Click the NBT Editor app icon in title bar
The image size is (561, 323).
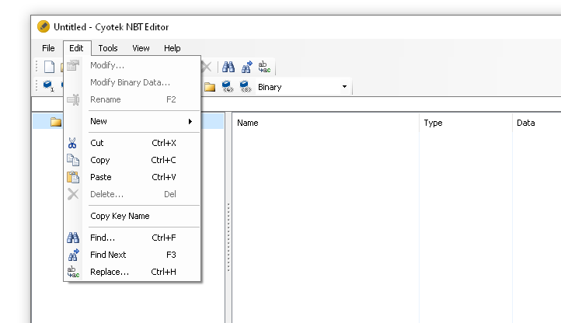[44, 26]
